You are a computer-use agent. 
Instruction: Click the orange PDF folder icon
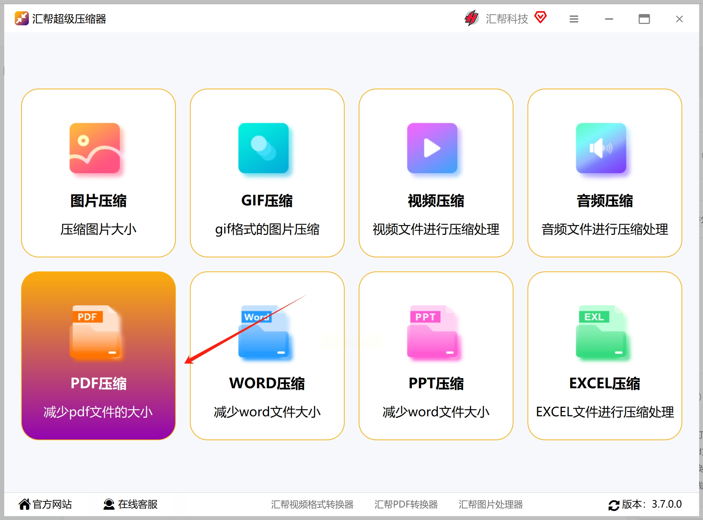coord(95,332)
